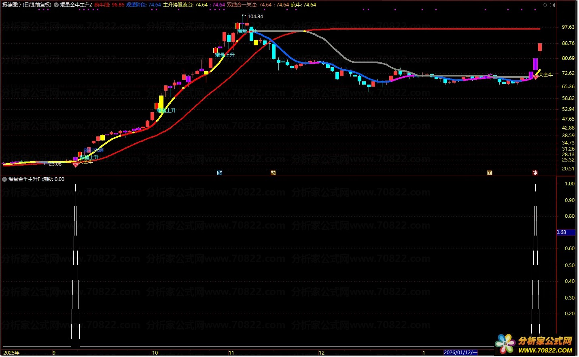This screenshot has width=579, height=357.
Task: Click the 选股 0.00 sub-chart label
Action: [x=53, y=179]
